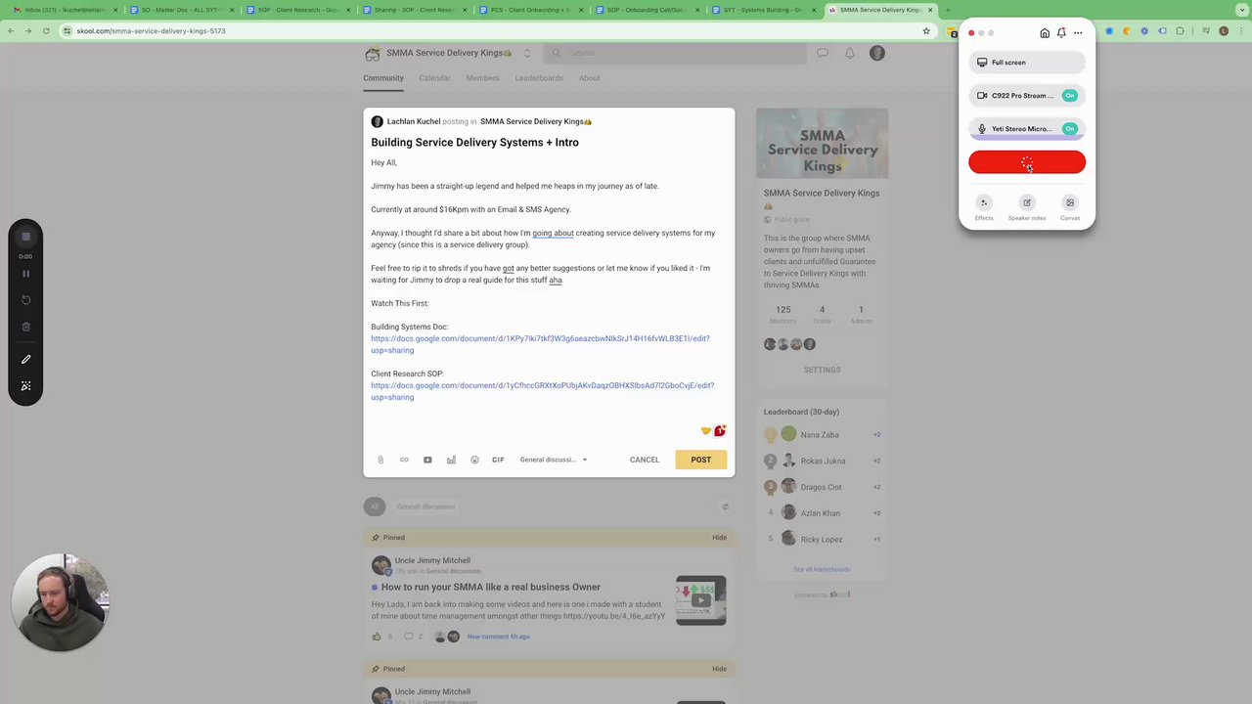Attach a file with the paperclip icon
Viewport: 1252px width, 704px height.
click(x=380, y=460)
